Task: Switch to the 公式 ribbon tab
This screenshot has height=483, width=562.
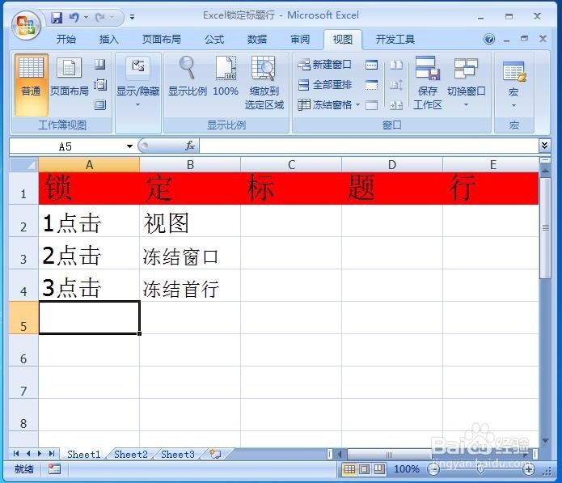Action: click(x=214, y=39)
